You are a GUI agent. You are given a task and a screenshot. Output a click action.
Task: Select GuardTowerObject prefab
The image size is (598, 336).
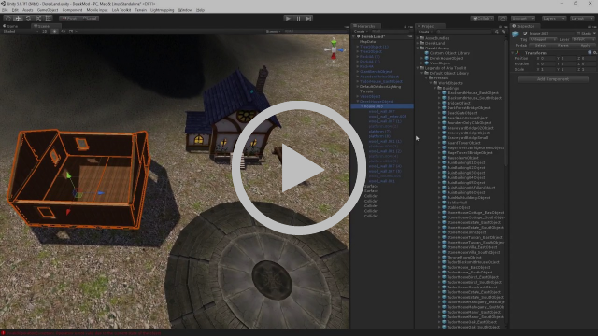pos(463,143)
